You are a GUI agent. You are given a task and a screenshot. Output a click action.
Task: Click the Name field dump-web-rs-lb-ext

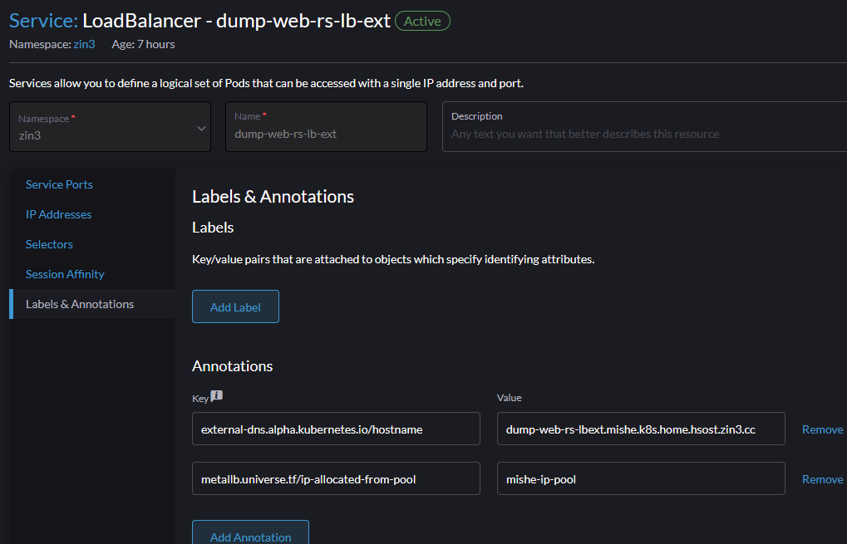click(x=326, y=127)
